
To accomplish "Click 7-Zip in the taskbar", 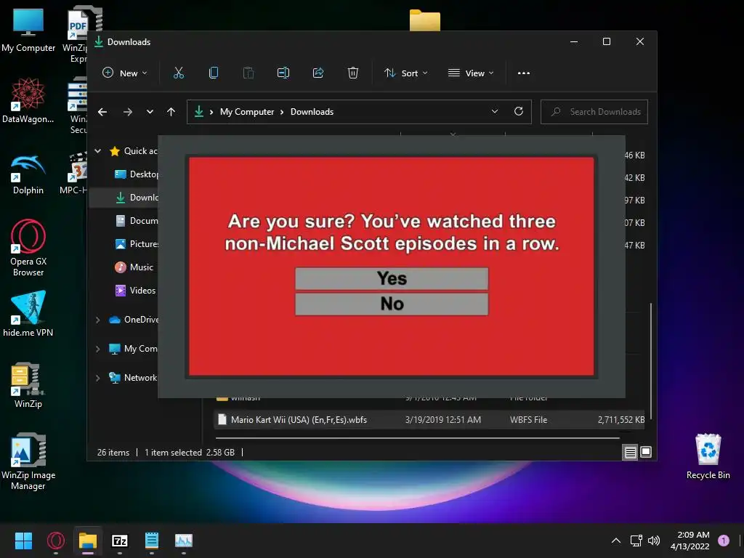I will (120, 541).
